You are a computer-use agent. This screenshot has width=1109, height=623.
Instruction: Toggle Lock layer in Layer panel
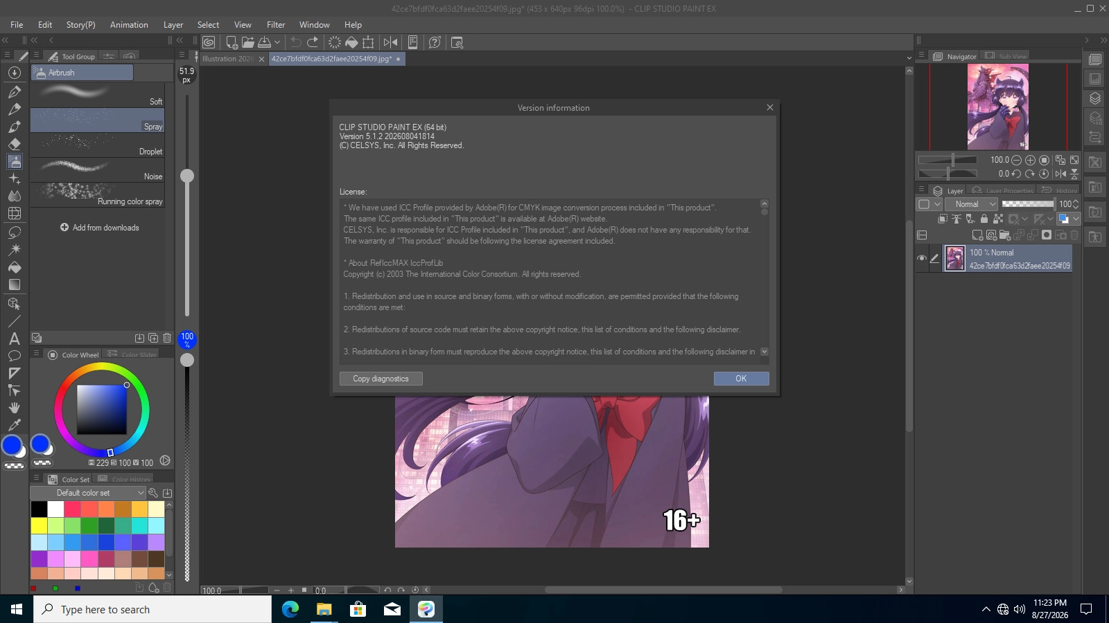tap(984, 219)
